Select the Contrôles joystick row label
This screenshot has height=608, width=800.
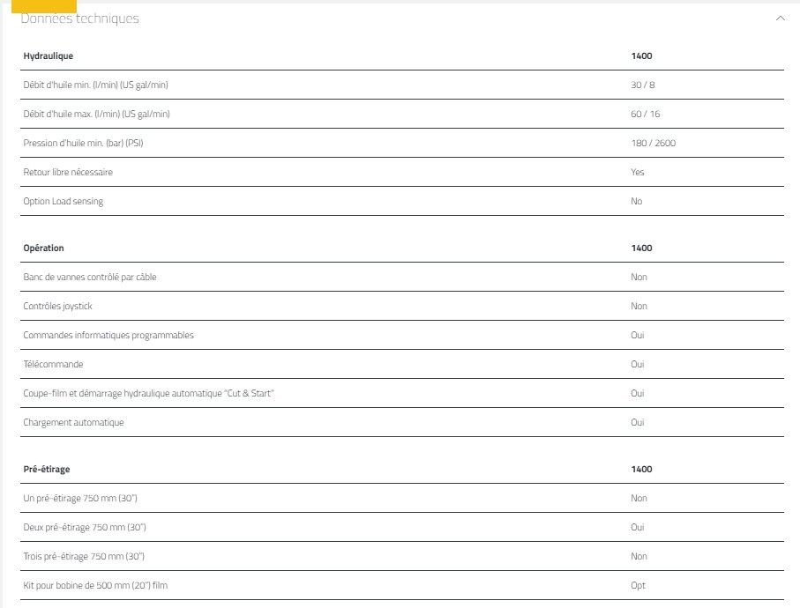[x=57, y=306]
